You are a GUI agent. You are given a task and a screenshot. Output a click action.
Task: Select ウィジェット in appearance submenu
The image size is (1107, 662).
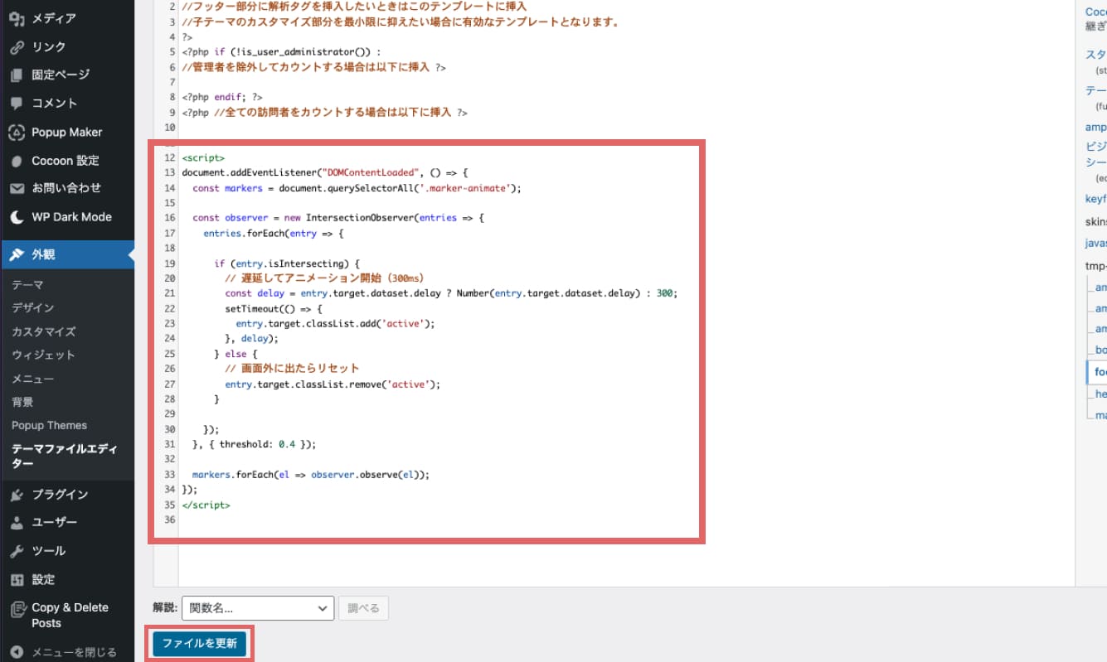coord(43,355)
